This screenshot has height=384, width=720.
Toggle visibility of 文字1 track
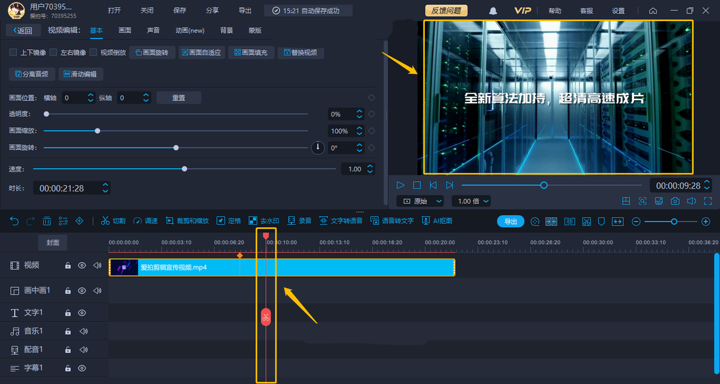pyautogui.click(x=82, y=313)
